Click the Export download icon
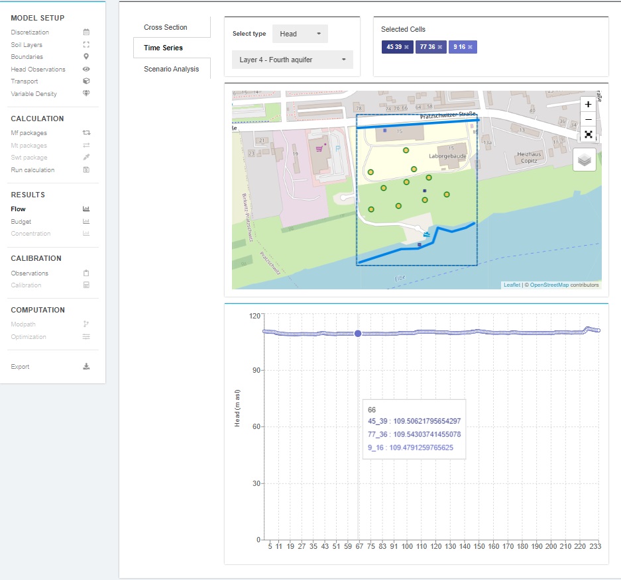621x580 pixels. coord(87,366)
